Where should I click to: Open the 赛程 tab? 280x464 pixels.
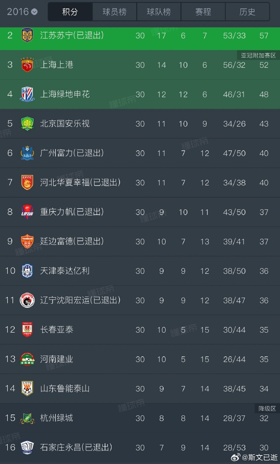[x=203, y=12]
